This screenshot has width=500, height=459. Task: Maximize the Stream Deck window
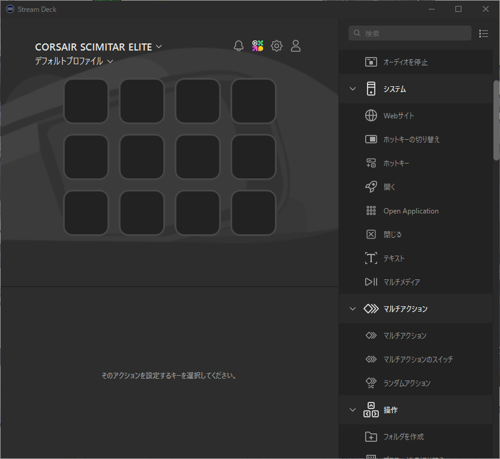tap(458, 9)
